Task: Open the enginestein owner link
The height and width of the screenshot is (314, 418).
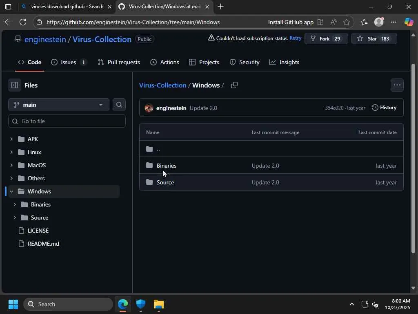Action: (x=45, y=39)
